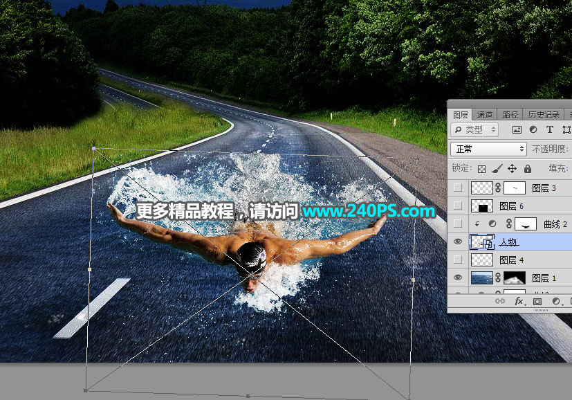Add a layer mask using bottom icon
The width and height of the screenshot is (572, 400).
click(537, 302)
